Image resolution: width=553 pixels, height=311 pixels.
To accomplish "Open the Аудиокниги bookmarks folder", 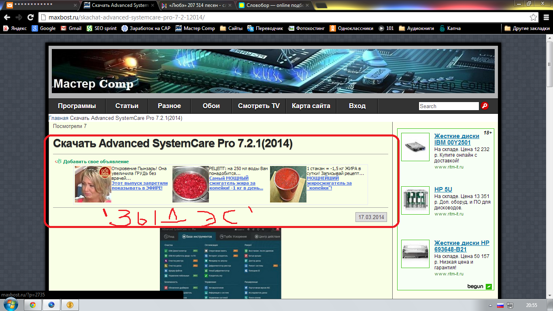I will (x=417, y=28).
